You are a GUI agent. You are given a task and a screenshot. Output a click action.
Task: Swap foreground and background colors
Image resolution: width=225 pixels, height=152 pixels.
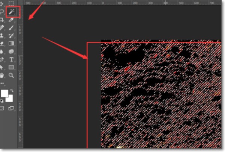click(12, 90)
